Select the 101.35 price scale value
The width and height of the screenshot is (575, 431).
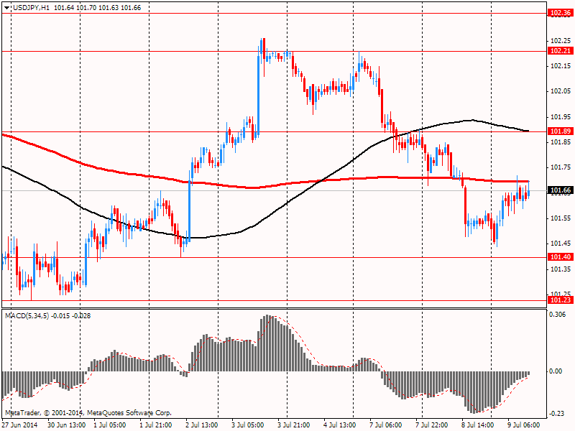click(x=561, y=269)
